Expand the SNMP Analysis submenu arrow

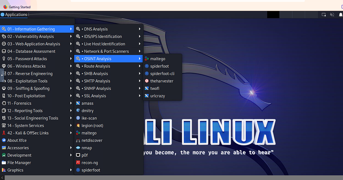pos(139,89)
